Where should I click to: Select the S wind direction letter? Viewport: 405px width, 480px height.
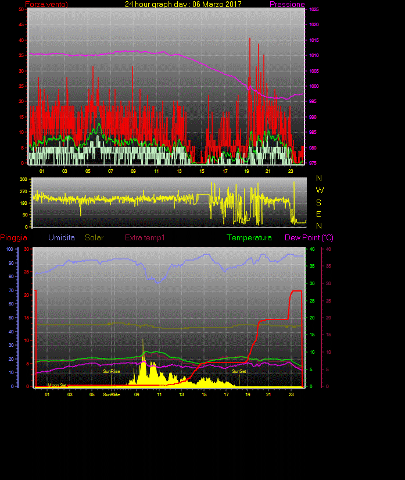pos(319,202)
